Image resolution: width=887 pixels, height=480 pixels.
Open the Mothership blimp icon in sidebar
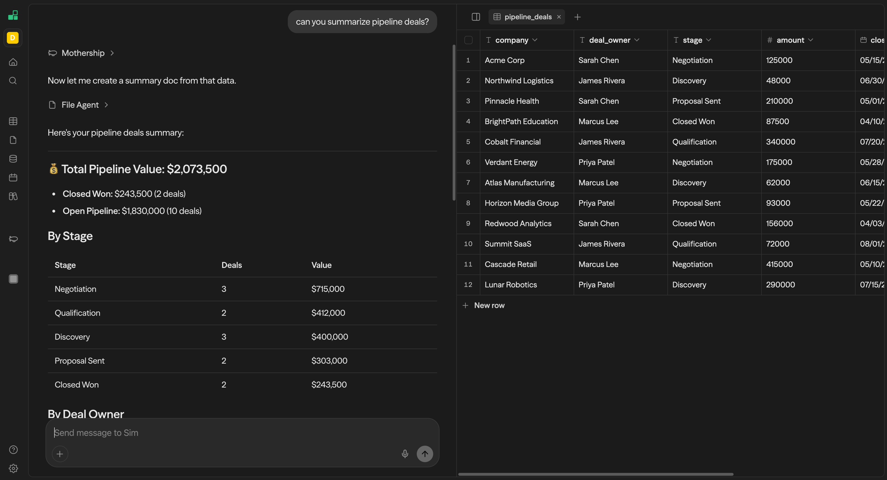coord(13,239)
